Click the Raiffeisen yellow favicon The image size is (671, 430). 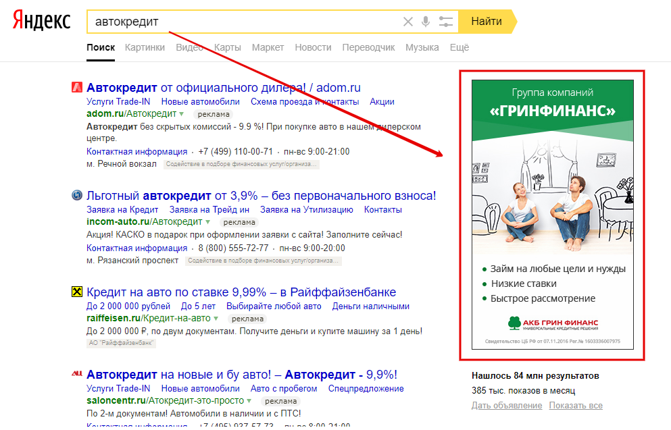[x=76, y=292]
